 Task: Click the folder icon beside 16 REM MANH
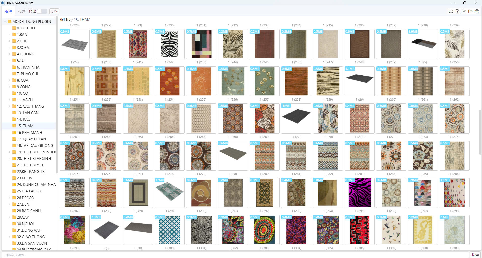(14, 133)
